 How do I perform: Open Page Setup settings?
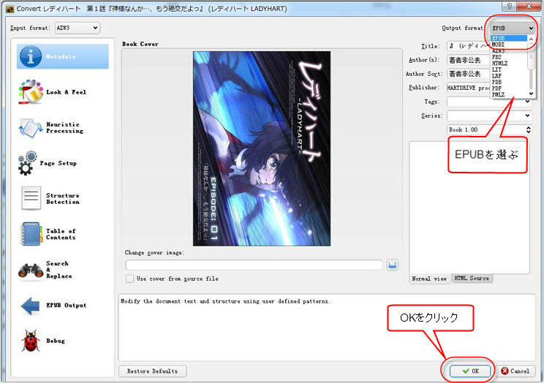pos(48,163)
